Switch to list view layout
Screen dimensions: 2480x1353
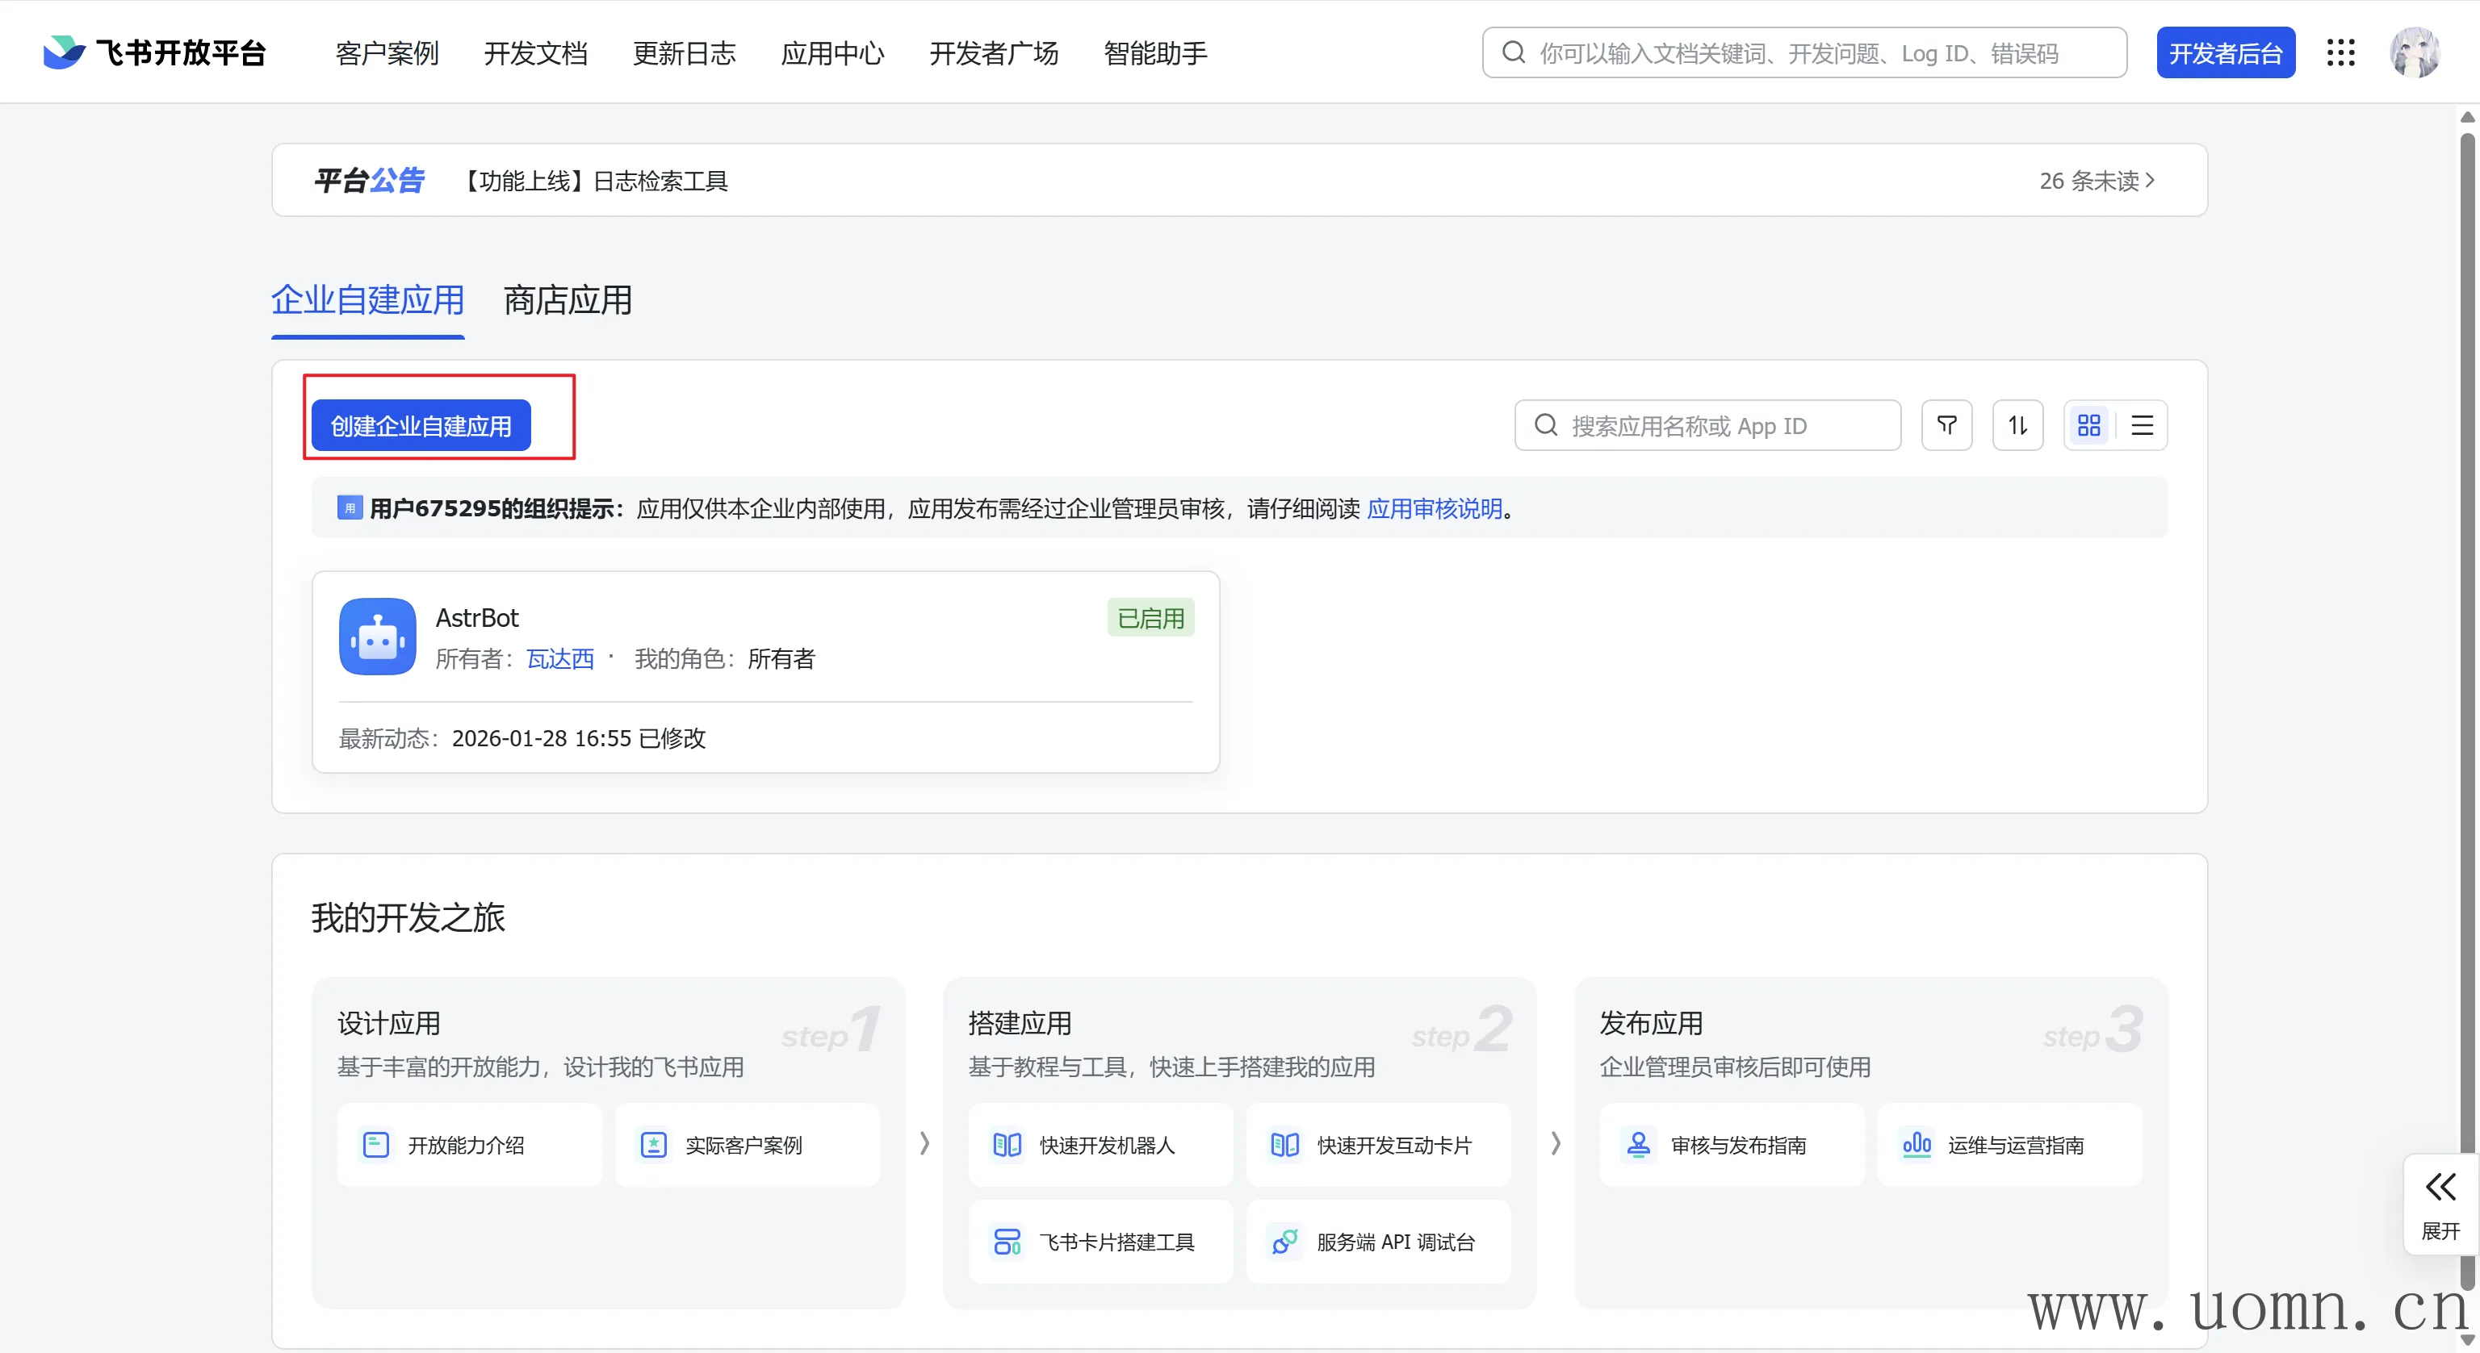(2142, 425)
